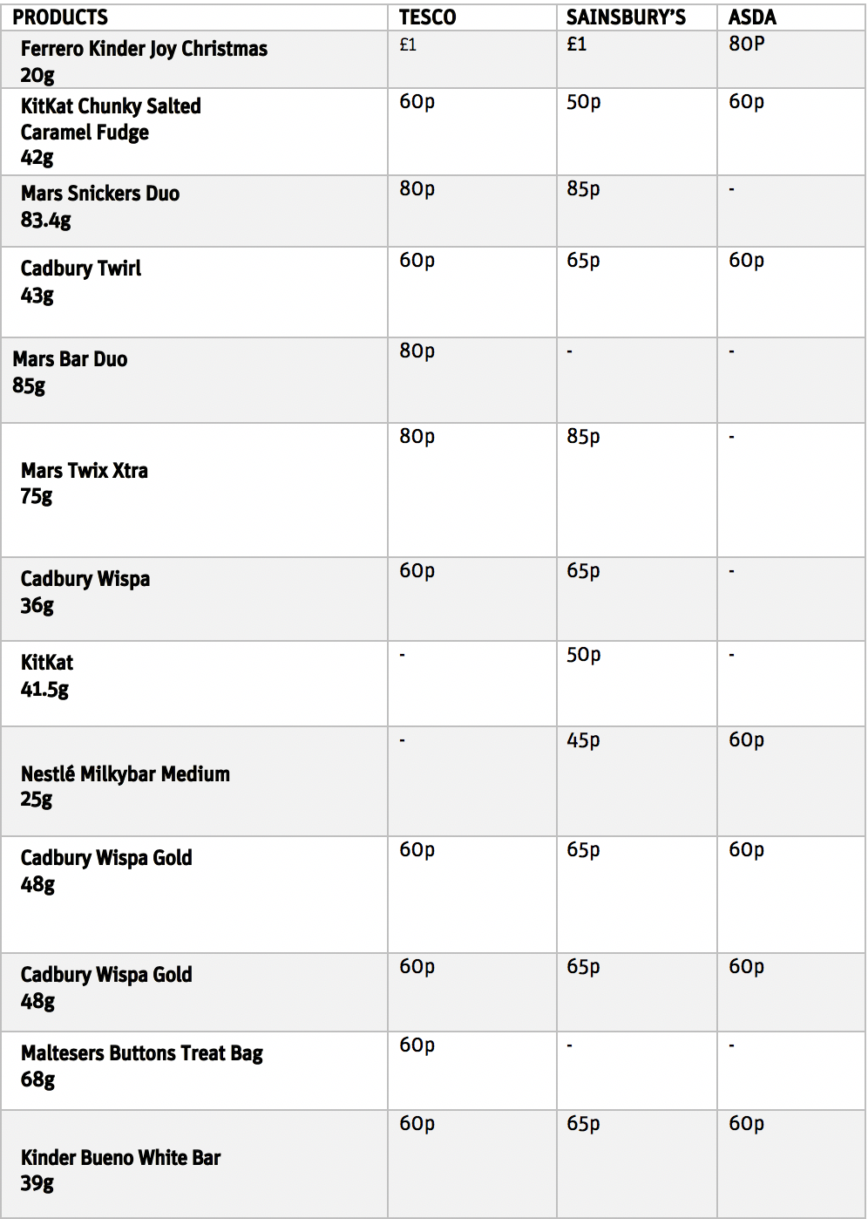Click ASDA 80P price for Kinder Joy
This screenshot has height=1219, width=868.
[747, 44]
